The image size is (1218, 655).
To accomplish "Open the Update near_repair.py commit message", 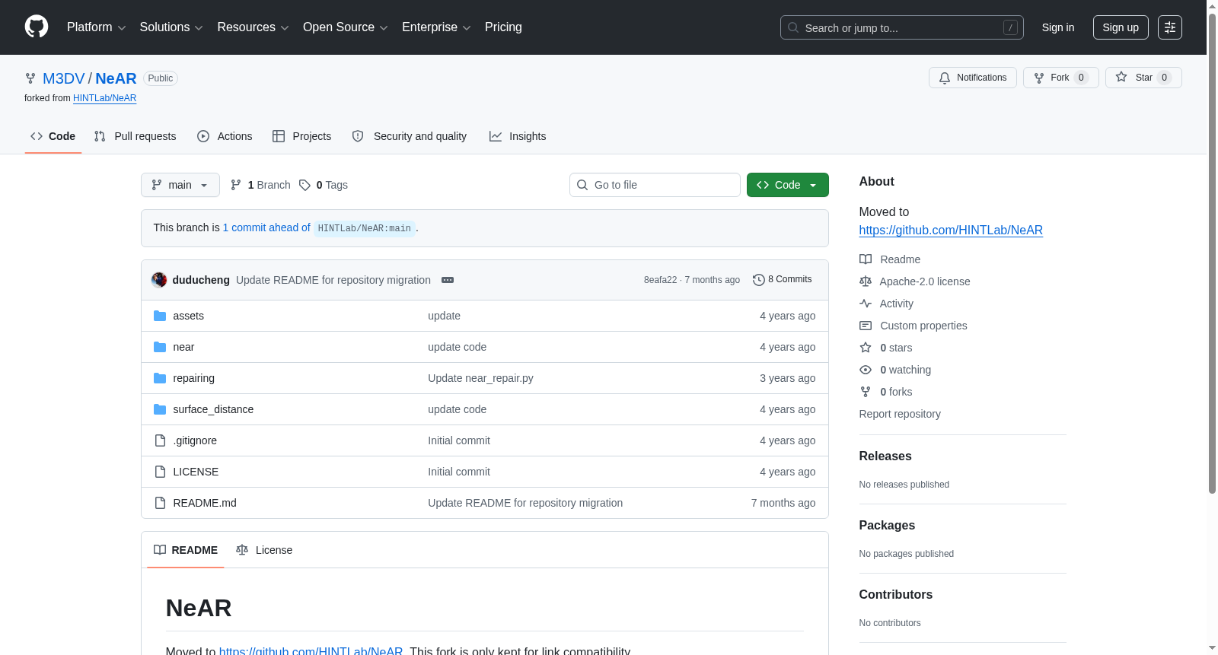I will coord(480,378).
